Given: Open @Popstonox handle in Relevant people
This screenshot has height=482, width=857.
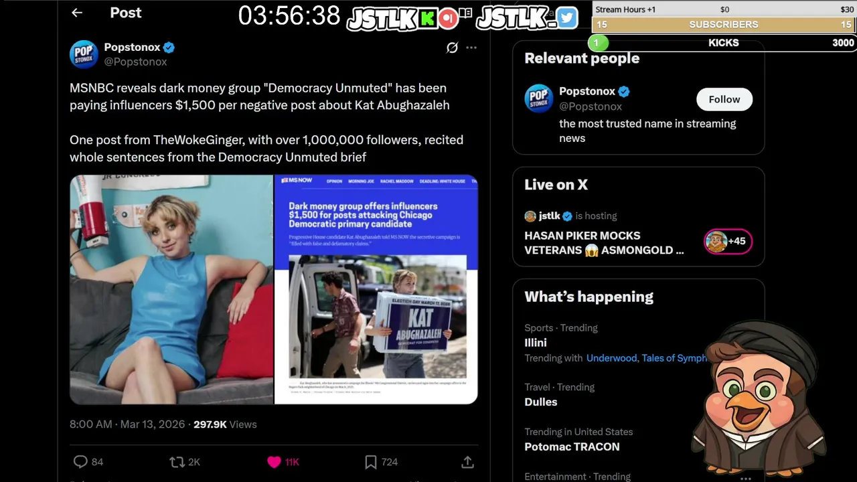Looking at the screenshot, I should 591,106.
